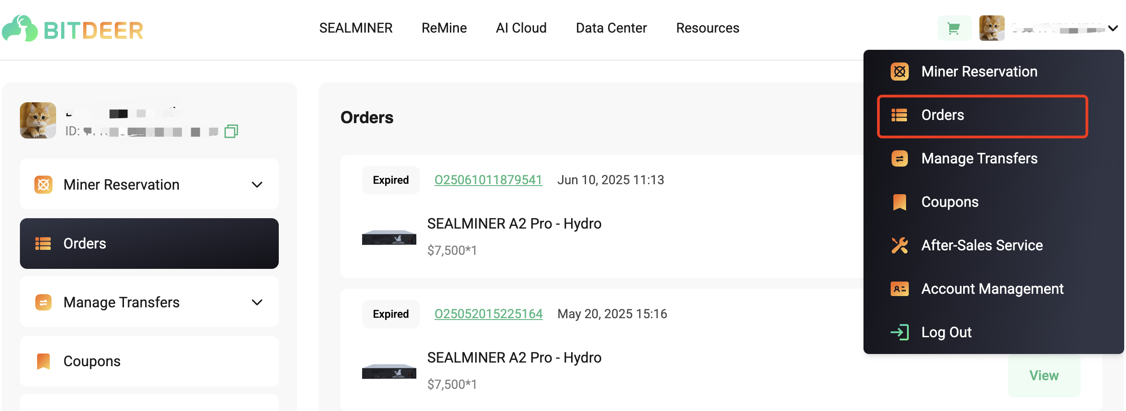Image resolution: width=1126 pixels, height=411 pixels.
Task: Click $7,500*1 price in May 20 order
Action: [x=452, y=384]
